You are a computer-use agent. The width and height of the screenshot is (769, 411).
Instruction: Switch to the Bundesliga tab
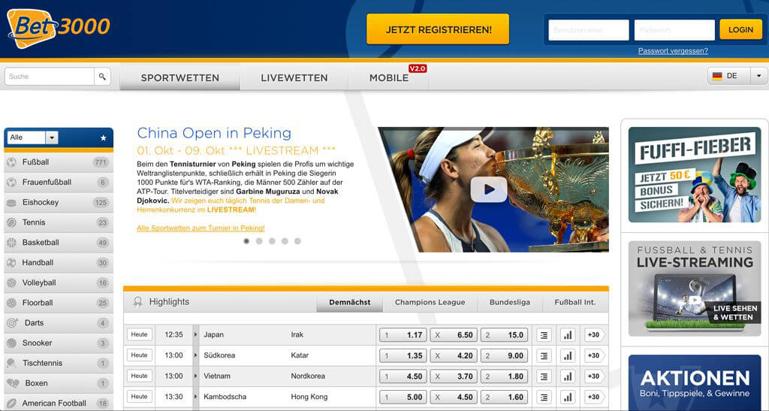click(510, 302)
